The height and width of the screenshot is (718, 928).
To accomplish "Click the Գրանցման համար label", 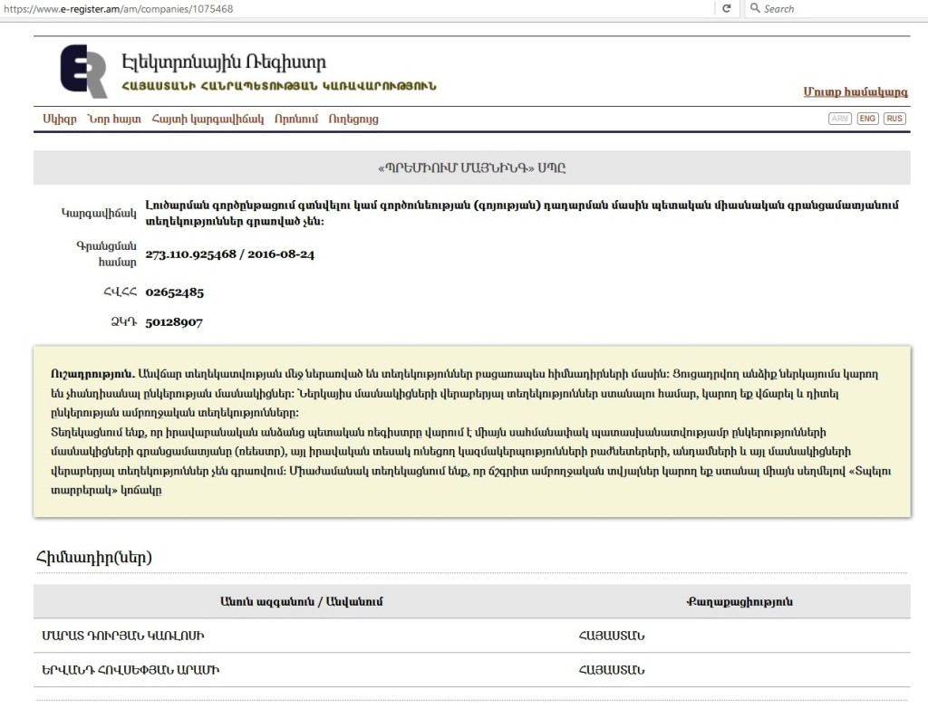I will coord(107,254).
